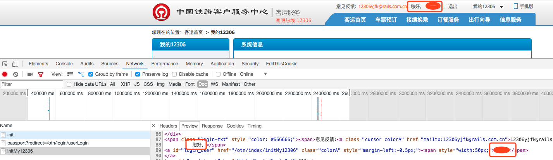Select the initMy12306 request row

75,151
